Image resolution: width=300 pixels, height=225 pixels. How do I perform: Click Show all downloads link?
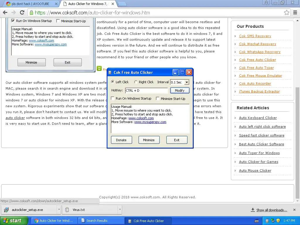pos(272,210)
